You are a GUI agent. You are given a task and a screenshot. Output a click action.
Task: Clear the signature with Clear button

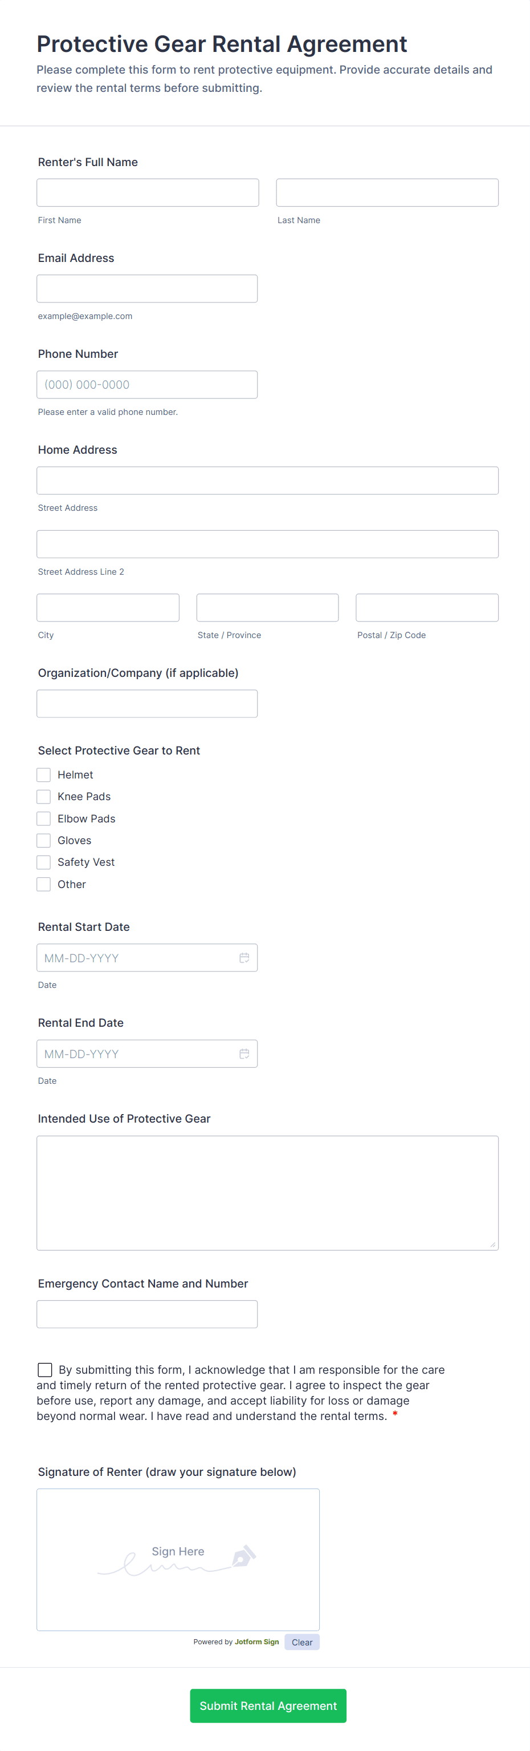(302, 1641)
